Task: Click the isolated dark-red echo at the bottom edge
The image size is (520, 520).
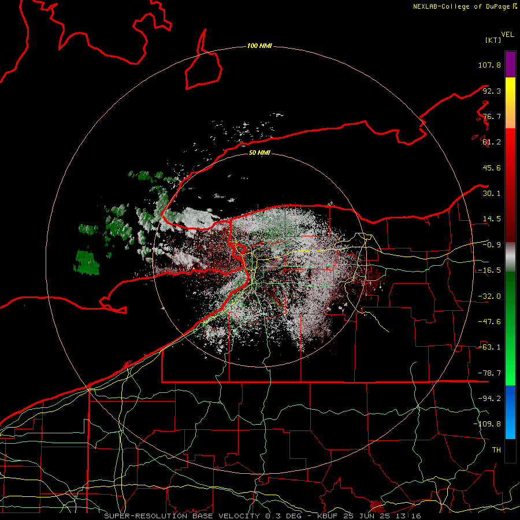Action: click(377, 506)
